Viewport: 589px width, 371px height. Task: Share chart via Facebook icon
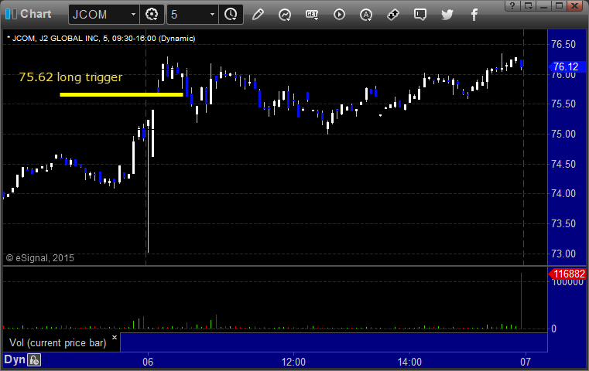[474, 15]
